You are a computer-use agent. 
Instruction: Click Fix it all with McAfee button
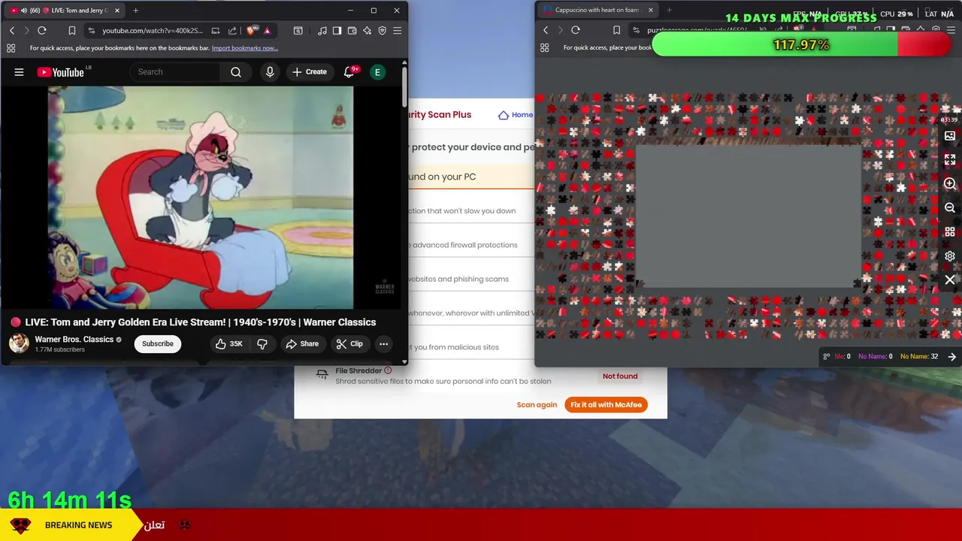tap(606, 405)
